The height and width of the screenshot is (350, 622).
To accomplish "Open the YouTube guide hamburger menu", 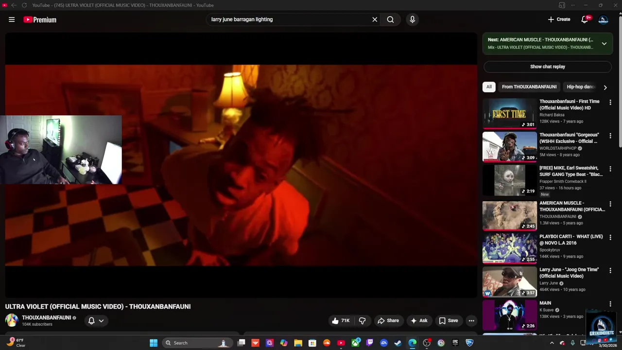I will (12, 19).
